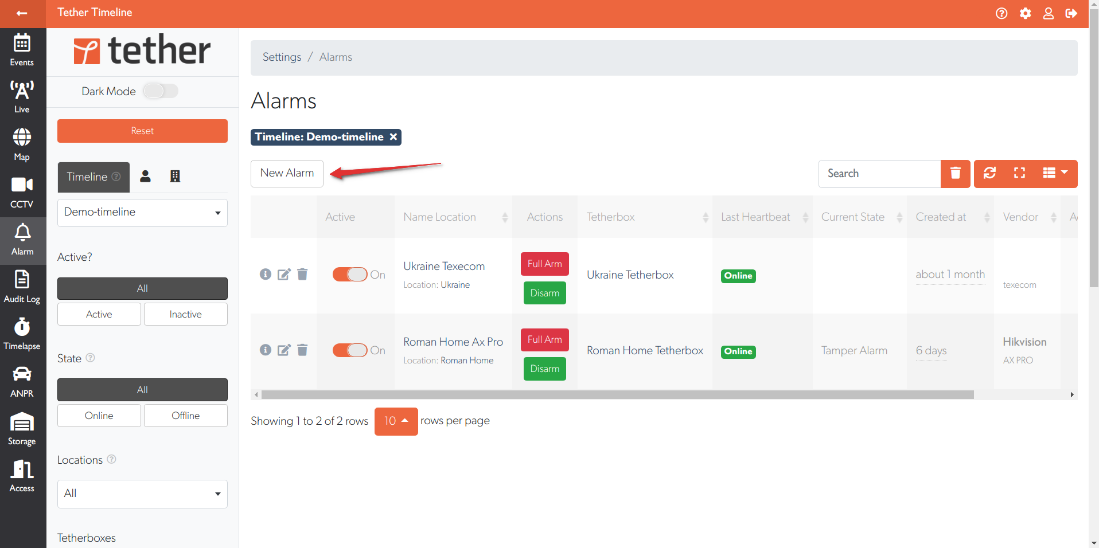Select the Timeline filter tab
The height and width of the screenshot is (548, 1099).
93,177
